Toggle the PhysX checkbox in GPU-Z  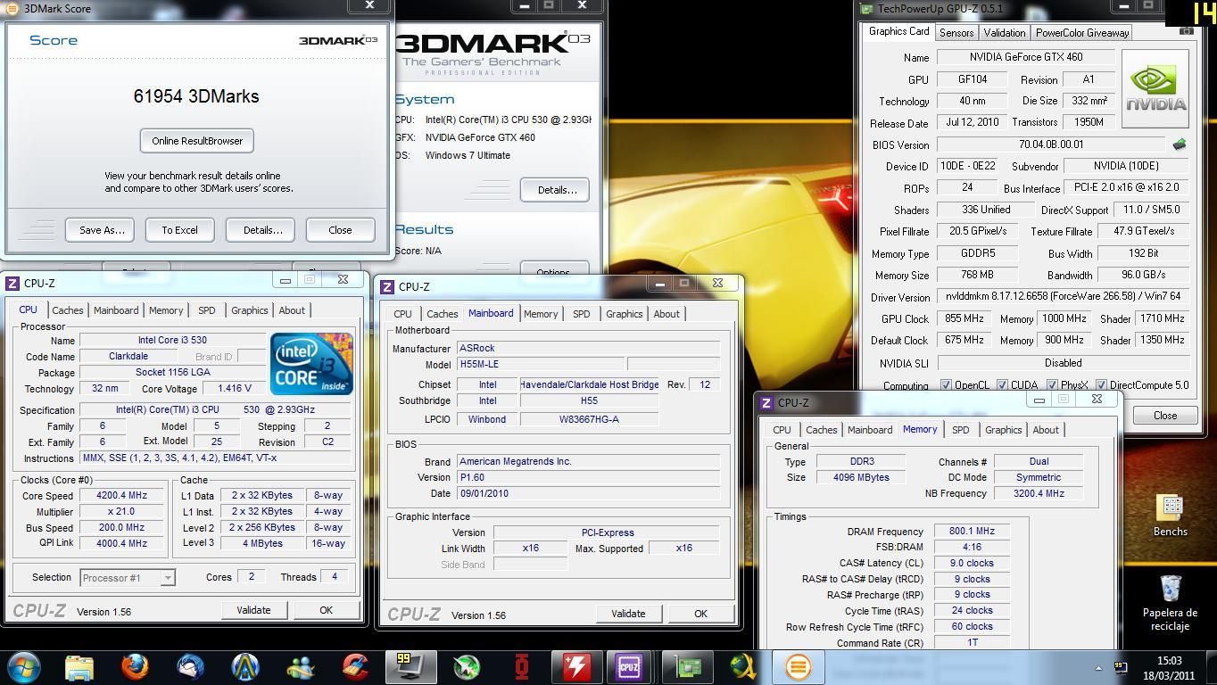[1052, 385]
